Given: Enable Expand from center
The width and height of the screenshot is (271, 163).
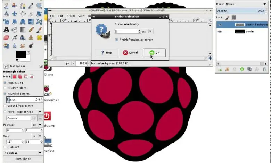Looking at the screenshot, I should click(x=5, y=106).
